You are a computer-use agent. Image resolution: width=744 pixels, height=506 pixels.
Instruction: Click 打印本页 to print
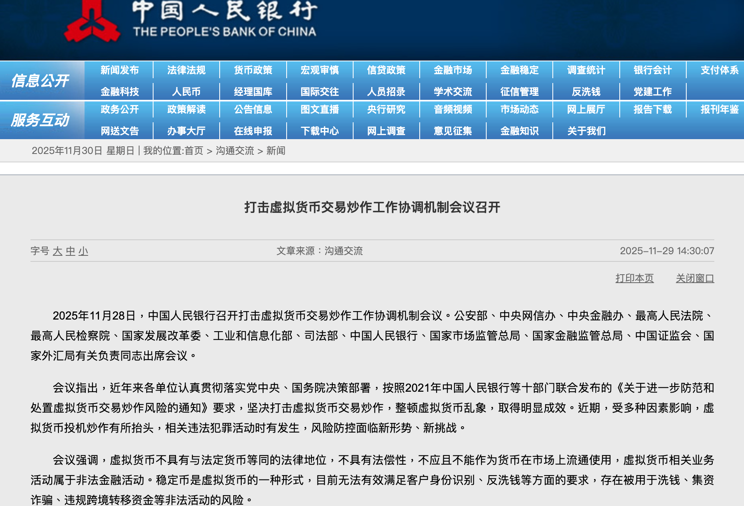click(635, 278)
